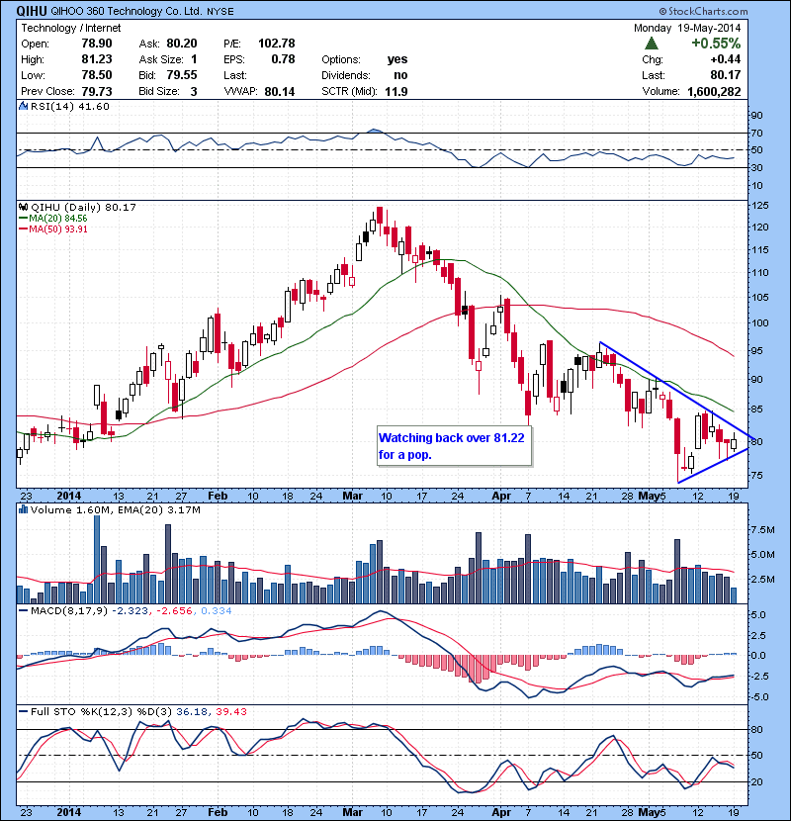Click the SCTR (Mid) value 11.9
Viewport: 791px width, 821px height.
[396, 92]
